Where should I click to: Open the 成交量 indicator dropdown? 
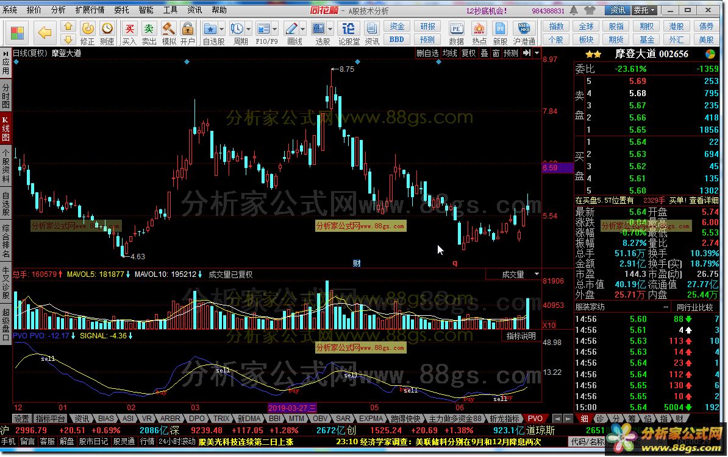pos(537,274)
